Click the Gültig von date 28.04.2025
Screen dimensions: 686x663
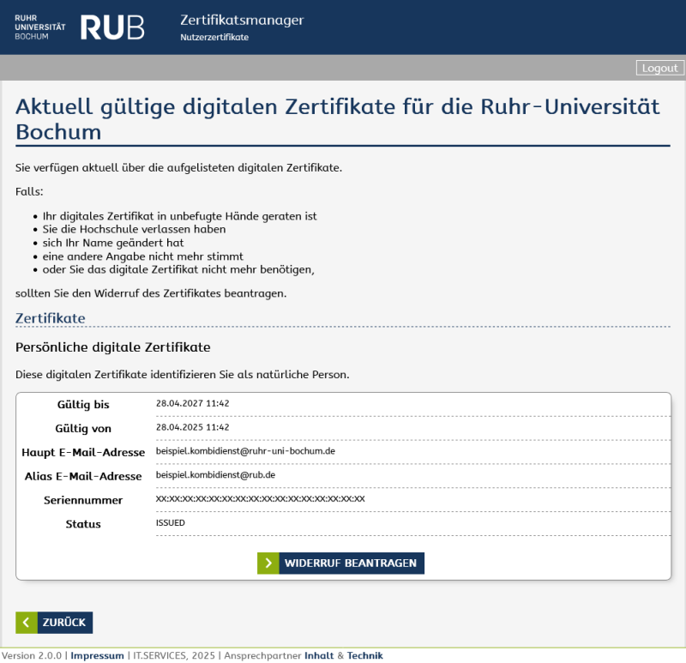[192, 427]
